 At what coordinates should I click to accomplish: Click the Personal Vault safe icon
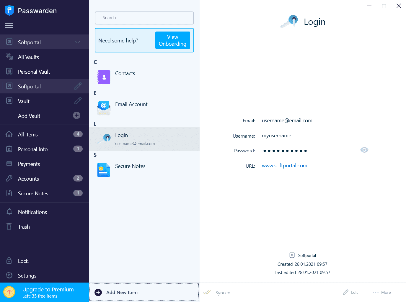[9, 71]
